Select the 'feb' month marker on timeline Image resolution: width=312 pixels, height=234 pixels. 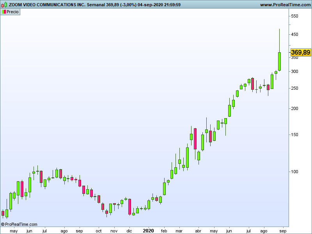(163, 231)
